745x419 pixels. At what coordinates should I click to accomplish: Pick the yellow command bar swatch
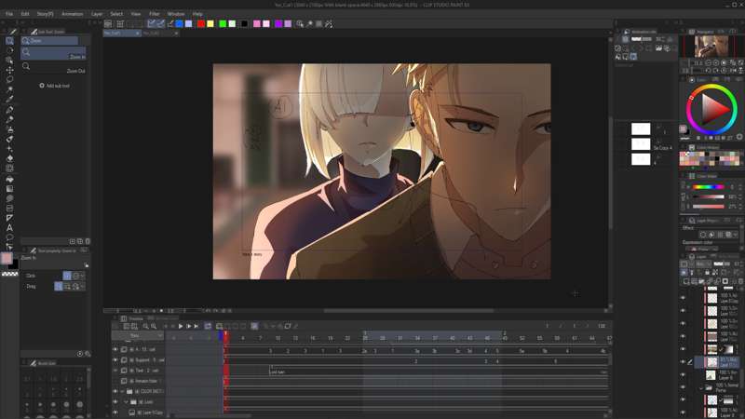point(210,24)
